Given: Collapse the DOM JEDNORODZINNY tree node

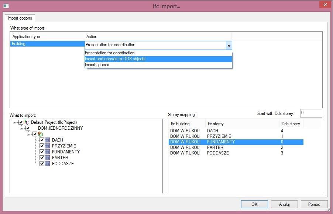Looking at the screenshot, I should 21,128.
